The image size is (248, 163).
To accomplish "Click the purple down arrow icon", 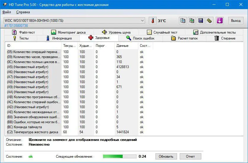I will click(220, 21).
